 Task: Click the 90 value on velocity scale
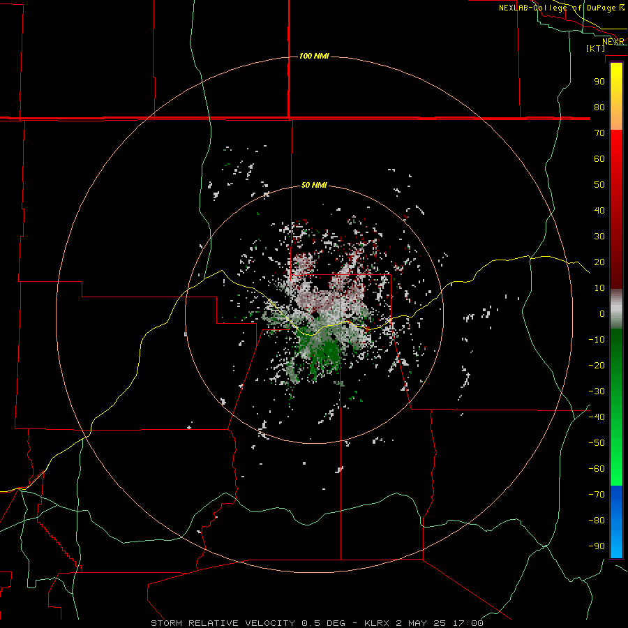(599, 82)
